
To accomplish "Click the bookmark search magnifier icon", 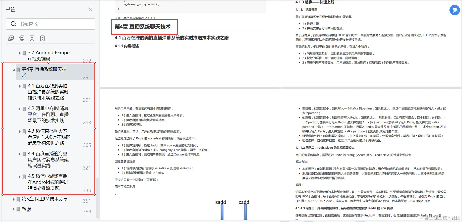I will click(14, 24).
